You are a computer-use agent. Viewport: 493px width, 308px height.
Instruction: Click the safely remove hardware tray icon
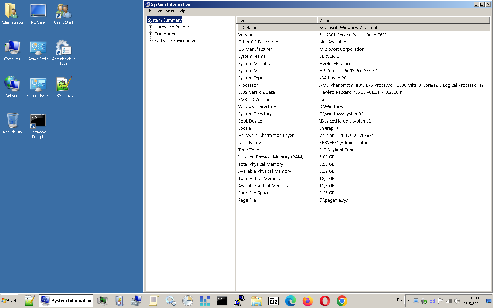tap(424, 301)
